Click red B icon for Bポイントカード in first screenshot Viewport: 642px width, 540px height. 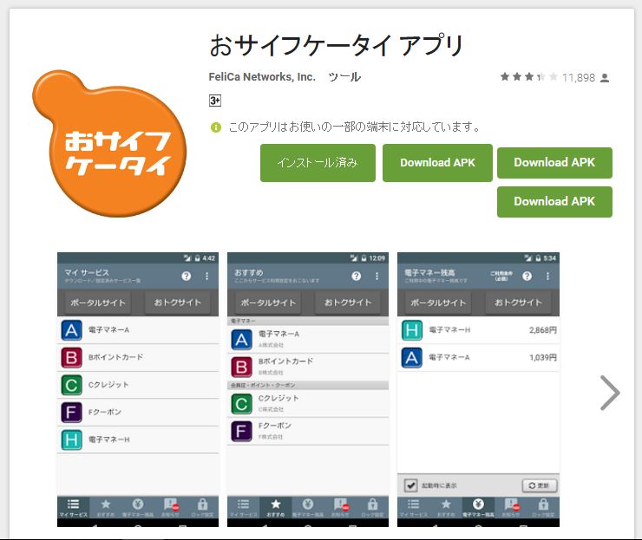71,358
